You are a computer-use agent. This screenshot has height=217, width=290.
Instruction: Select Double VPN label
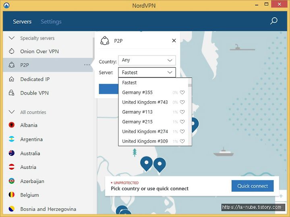click(x=34, y=93)
